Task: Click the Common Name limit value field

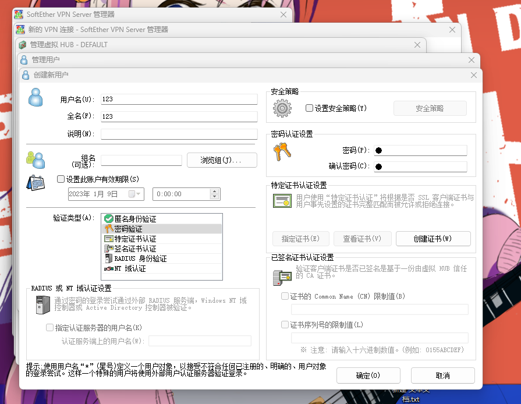Action: pyautogui.click(x=380, y=309)
